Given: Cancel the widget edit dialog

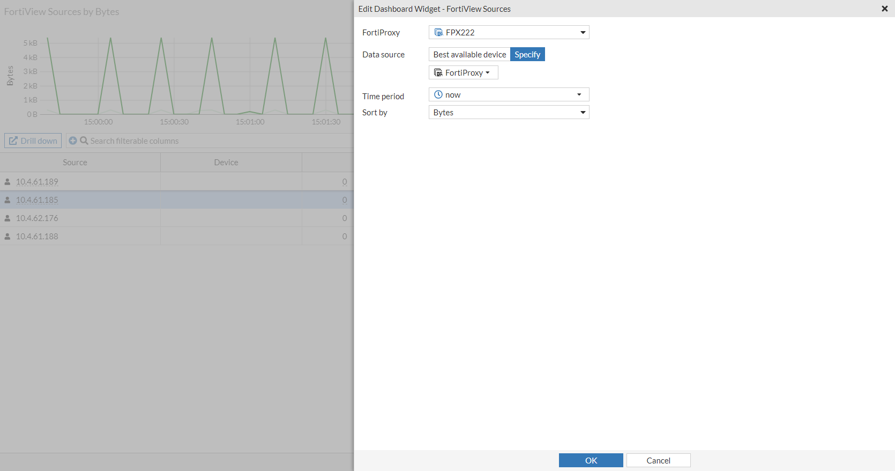Looking at the screenshot, I should click(x=659, y=460).
